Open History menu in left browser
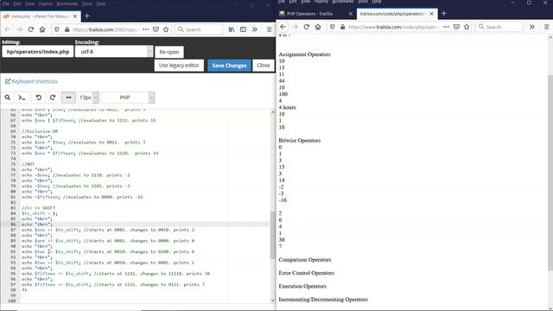The height and width of the screenshot is (311, 553). (46, 3)
